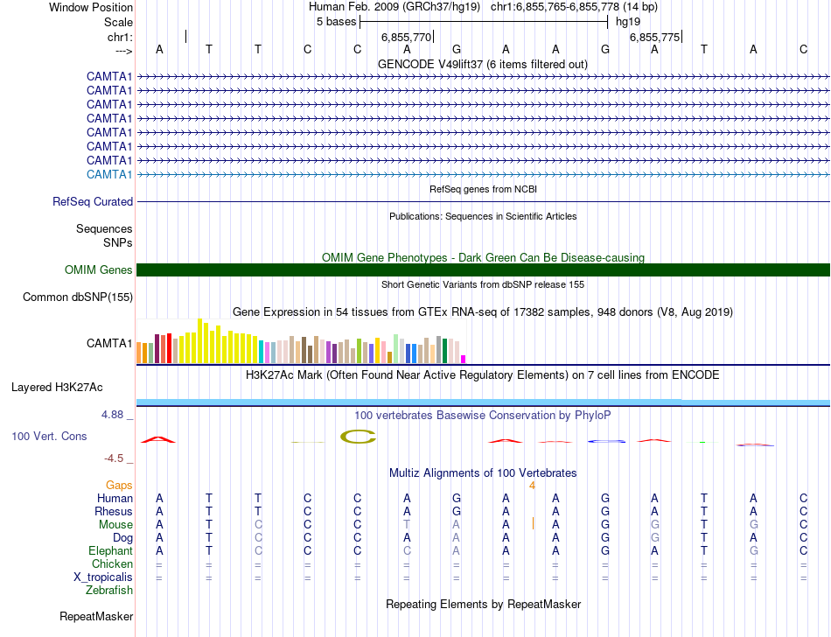Click the Multiz Alignments of 100 Vertebrates title
Image resolution: width=831 pixels, height=637 pixels.
483,473
